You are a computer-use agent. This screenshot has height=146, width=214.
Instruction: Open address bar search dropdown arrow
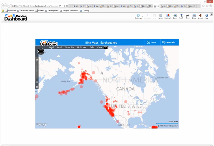click(62, 6)
